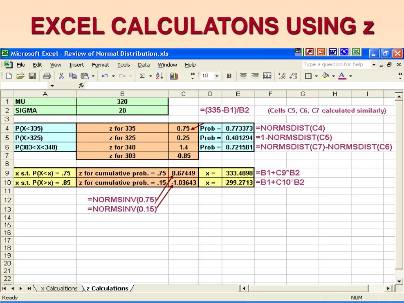The width and height of the screenshot is (404, 303).
Task: Click the Open folder icon
Action: pyautogui.click(x=21, y=76)
